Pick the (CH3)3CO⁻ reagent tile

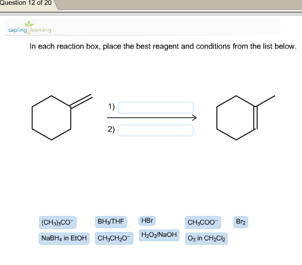[58, 223]
